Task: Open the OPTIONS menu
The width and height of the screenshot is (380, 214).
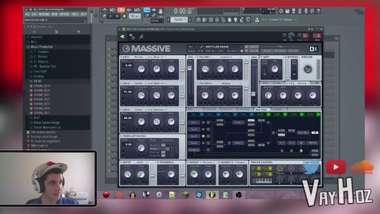Action: [x=65, y=14]
